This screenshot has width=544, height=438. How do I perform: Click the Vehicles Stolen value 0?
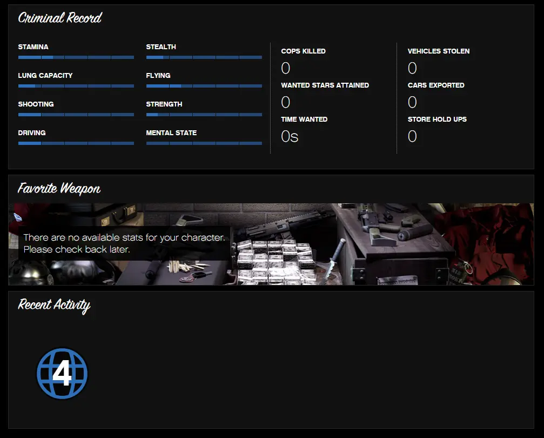coord(412,68)
